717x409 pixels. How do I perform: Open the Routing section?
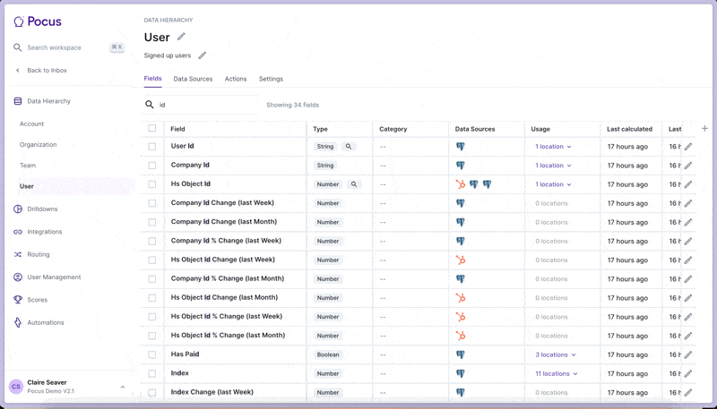point(38,254)
